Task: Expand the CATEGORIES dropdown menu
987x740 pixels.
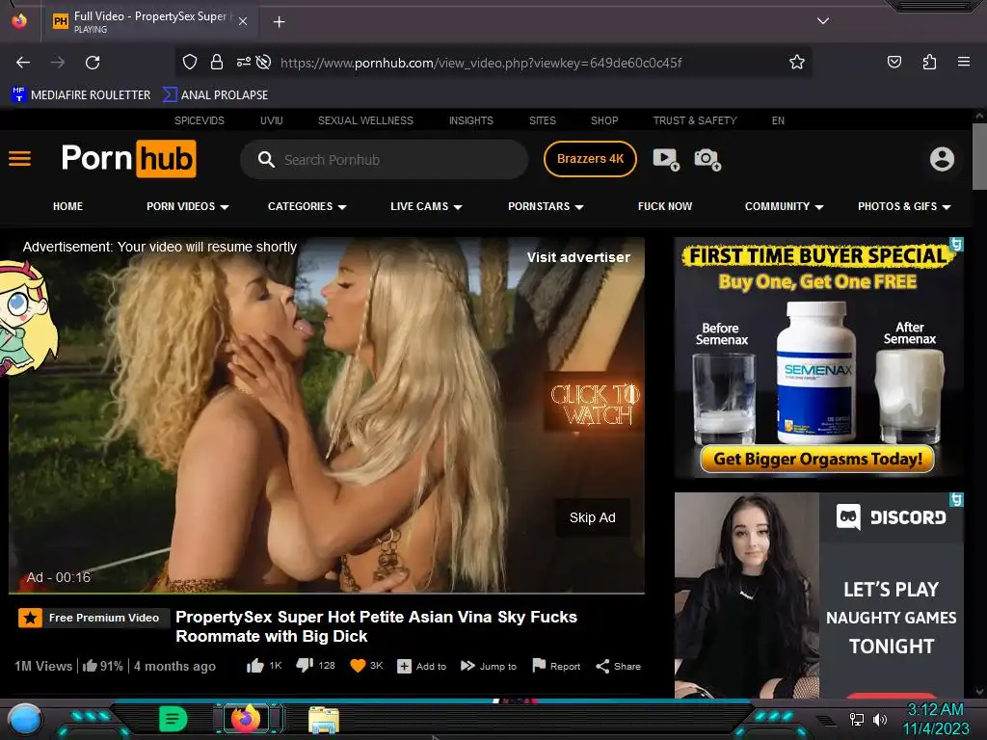Action: 307,206
